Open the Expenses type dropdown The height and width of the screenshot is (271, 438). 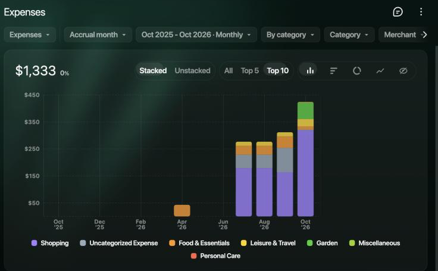click(x=30, y=35)
